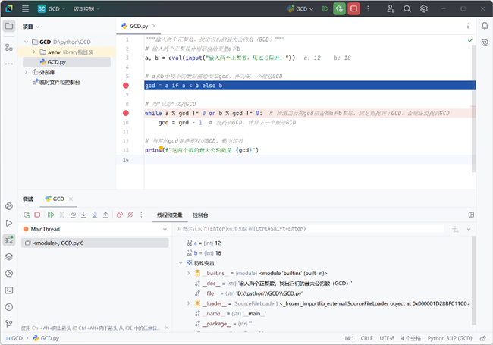Open View Breakpoints icon
The width and height of the screenshot is (493, 345).
click(x=120, y=215)
